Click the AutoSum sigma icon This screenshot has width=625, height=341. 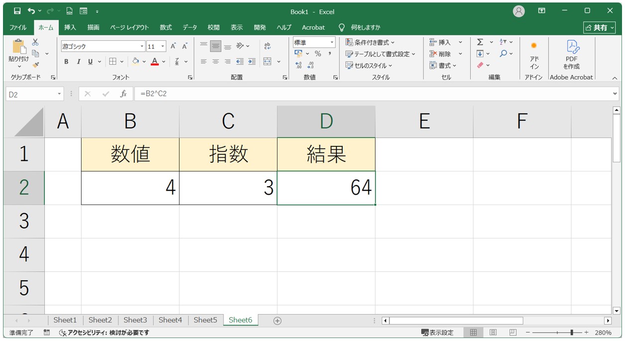tap(480, 42)
